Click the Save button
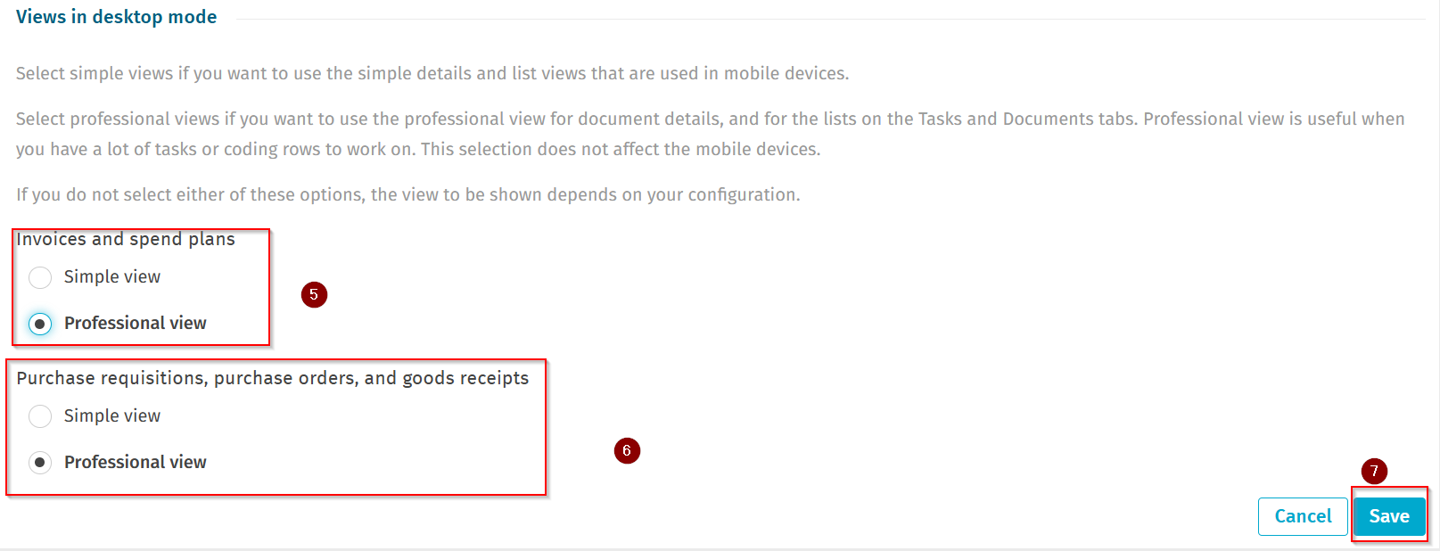Viewport: 1440px width, 551px height. (1389, 516)
